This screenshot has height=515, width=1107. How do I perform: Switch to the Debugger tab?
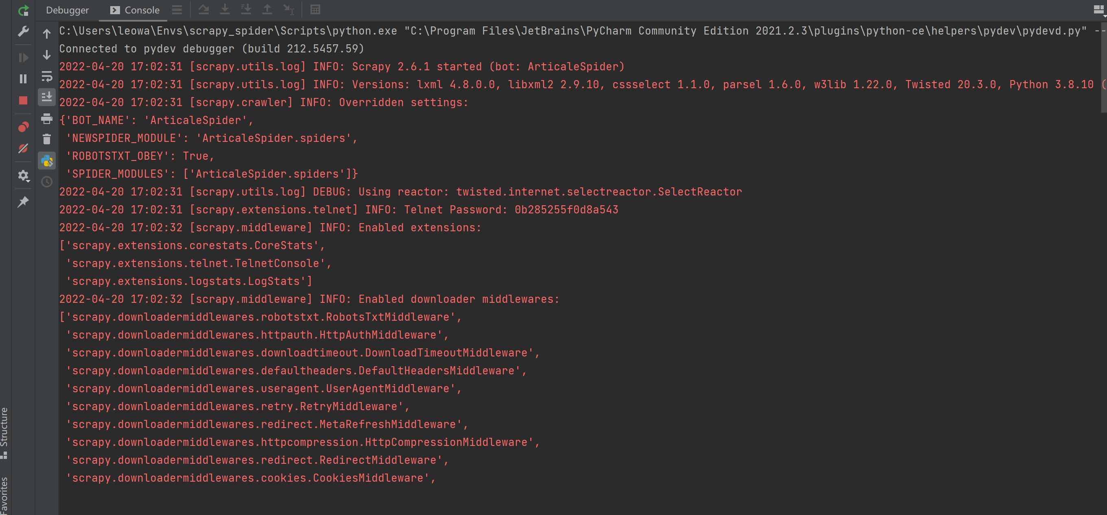click(x=67, y=10)
